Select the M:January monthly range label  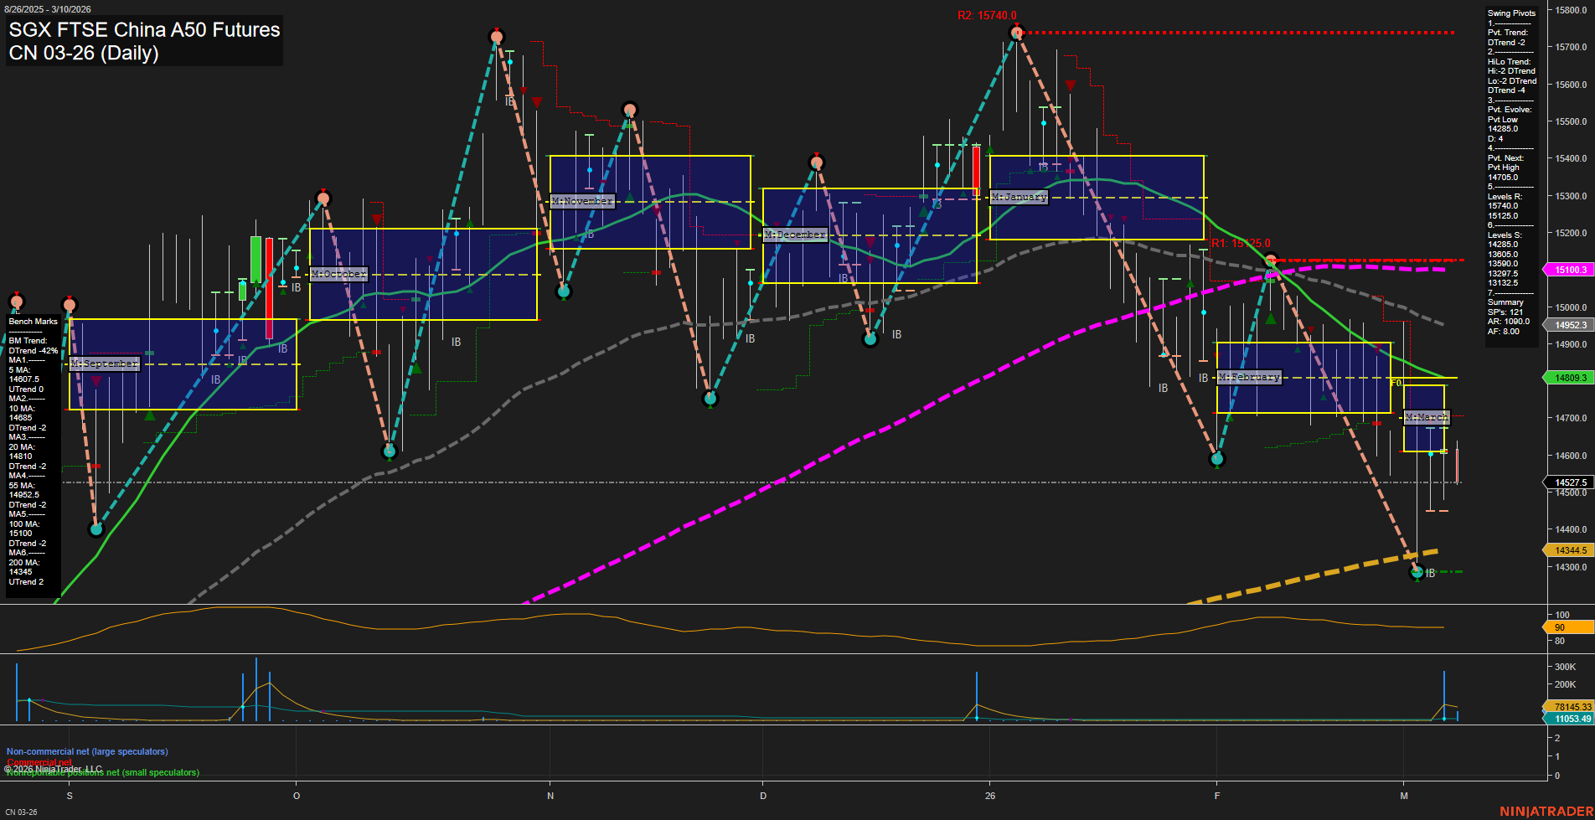[1019, 197]
